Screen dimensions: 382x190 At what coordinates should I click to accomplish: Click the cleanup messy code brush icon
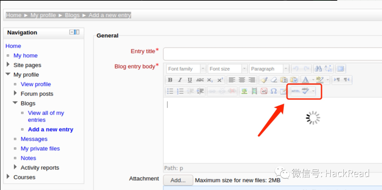(264, 80)
